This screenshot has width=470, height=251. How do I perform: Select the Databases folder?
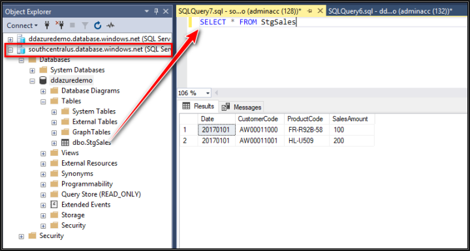pyautogui.click(x=55, y=59)
